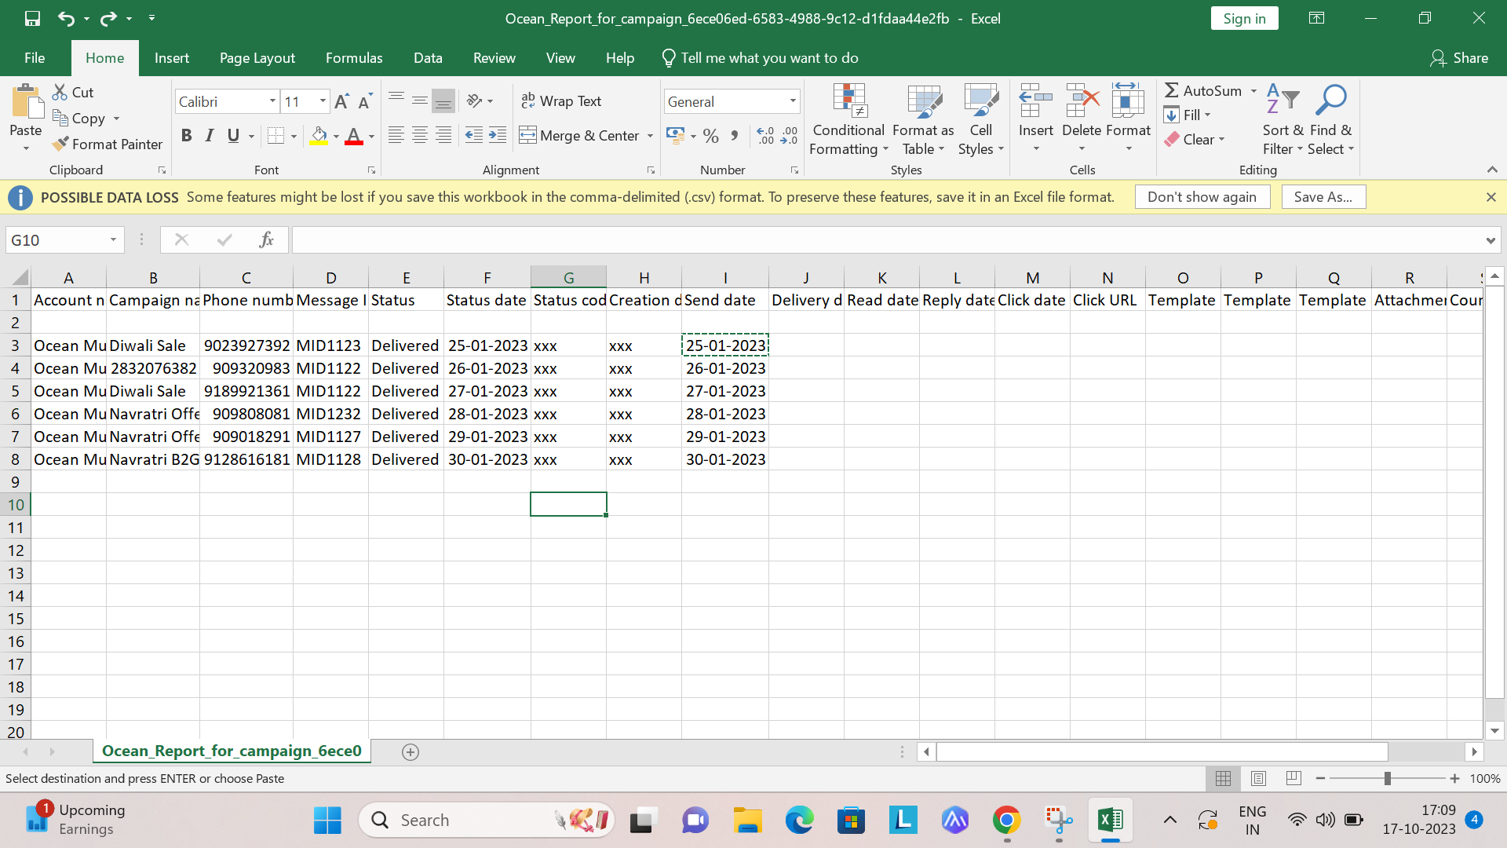Open the font size dropdown

[x=323, y=101]
